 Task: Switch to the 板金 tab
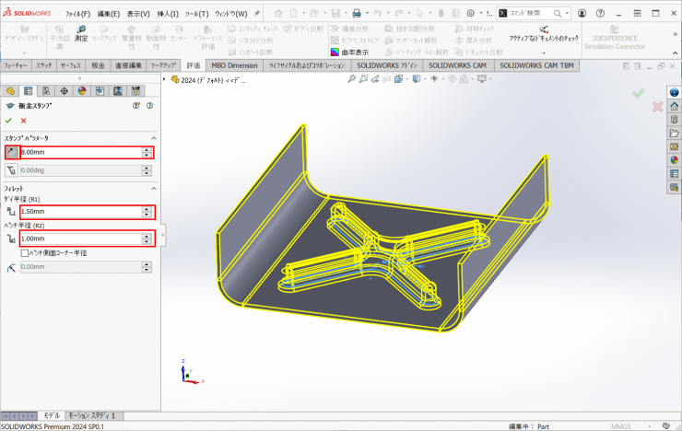click(99, 66)
